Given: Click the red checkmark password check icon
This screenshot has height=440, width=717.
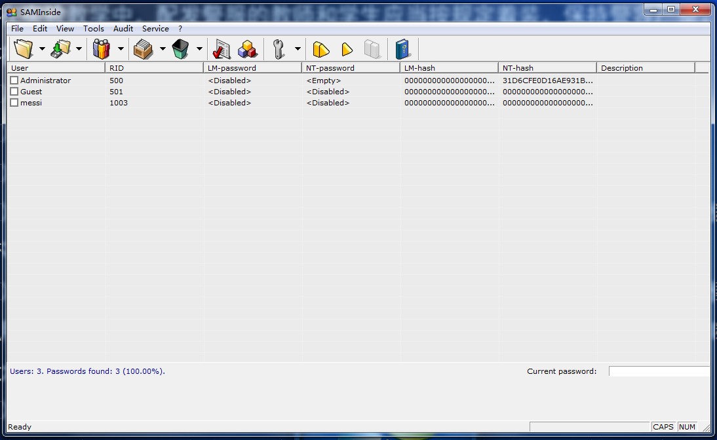Looking at the screenshot, I should (x=222, y=49).
